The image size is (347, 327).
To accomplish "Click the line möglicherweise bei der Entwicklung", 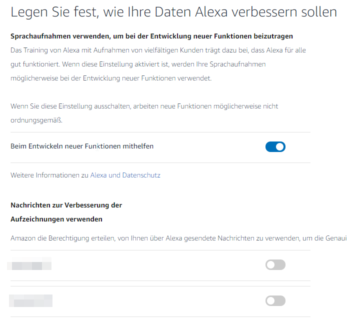I will coord(111,78).
